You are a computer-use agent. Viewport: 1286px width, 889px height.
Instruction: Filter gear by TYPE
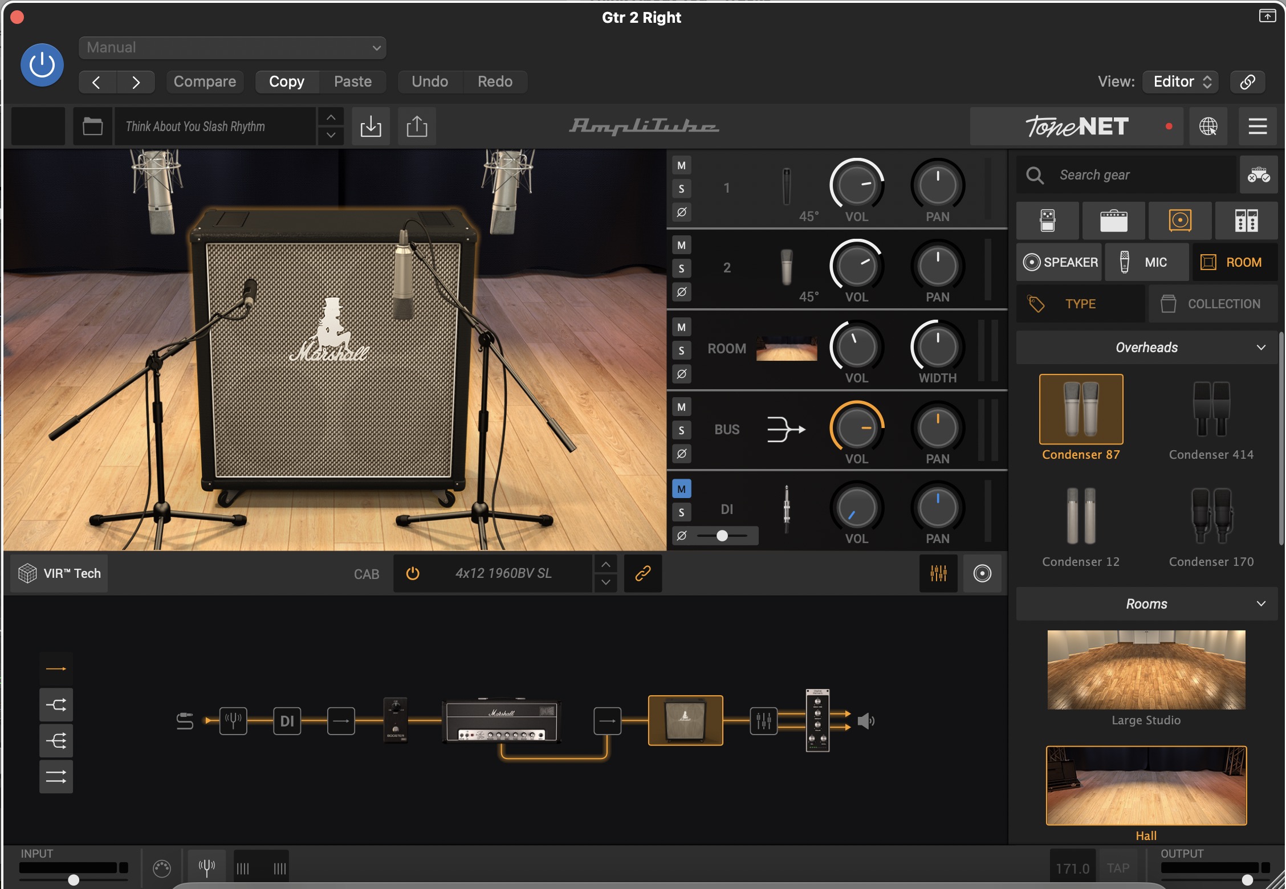pyautogui.click(x=1080, y=304)
